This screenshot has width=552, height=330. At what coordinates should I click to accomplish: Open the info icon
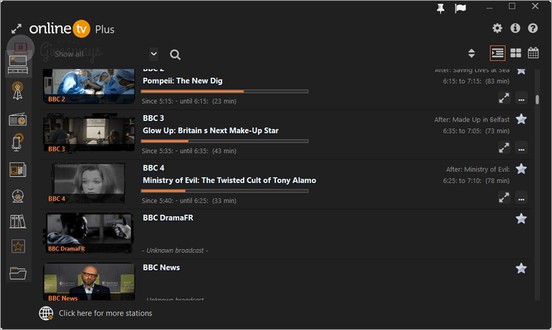(515, 28)
